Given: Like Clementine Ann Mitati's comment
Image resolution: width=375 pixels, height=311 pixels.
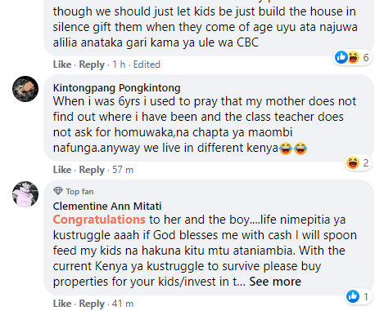Looking at the screenshot, I should tap(62, 304).
